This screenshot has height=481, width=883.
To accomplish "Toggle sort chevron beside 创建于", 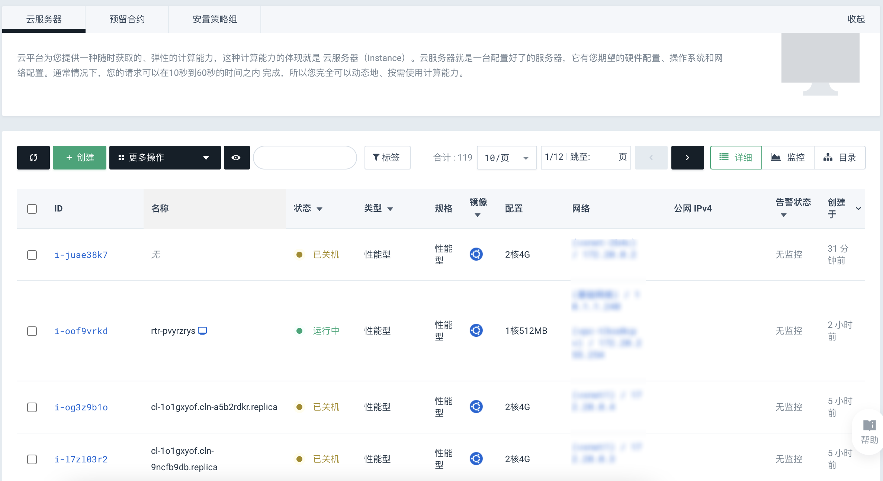I will click(858, 209).
